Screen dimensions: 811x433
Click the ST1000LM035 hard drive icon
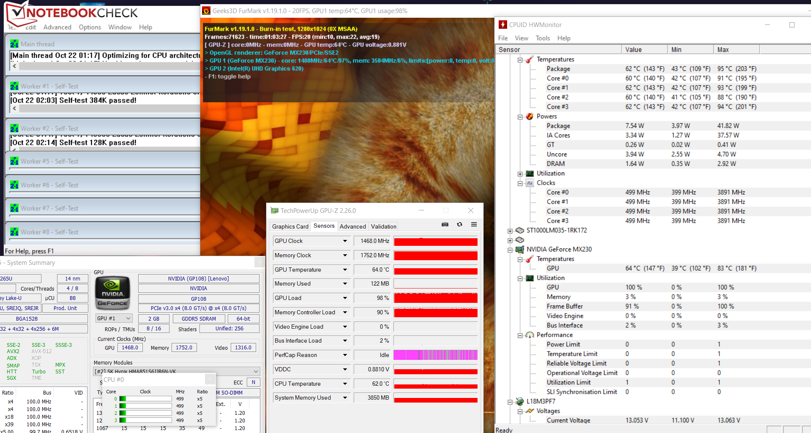point(520,231)
